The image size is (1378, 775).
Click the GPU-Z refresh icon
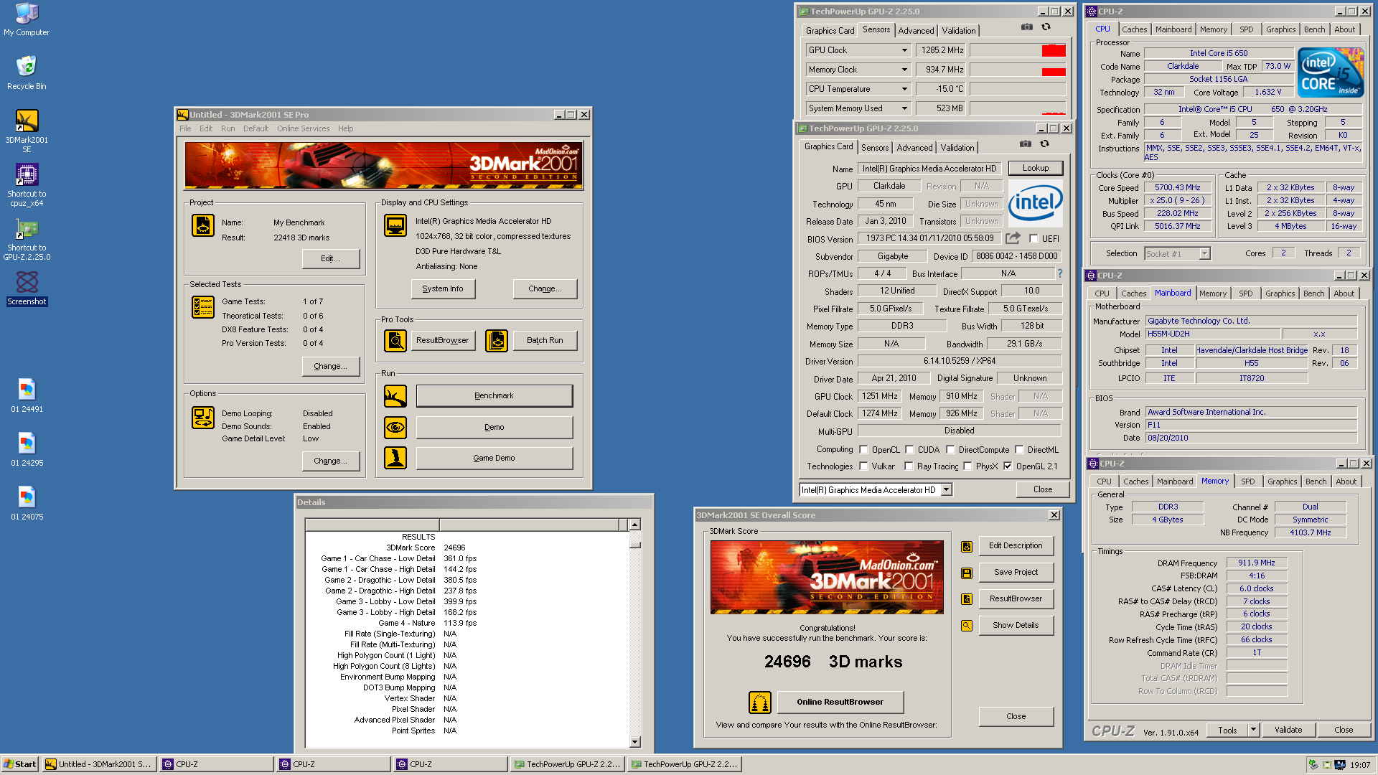[x=1045, y=144]
